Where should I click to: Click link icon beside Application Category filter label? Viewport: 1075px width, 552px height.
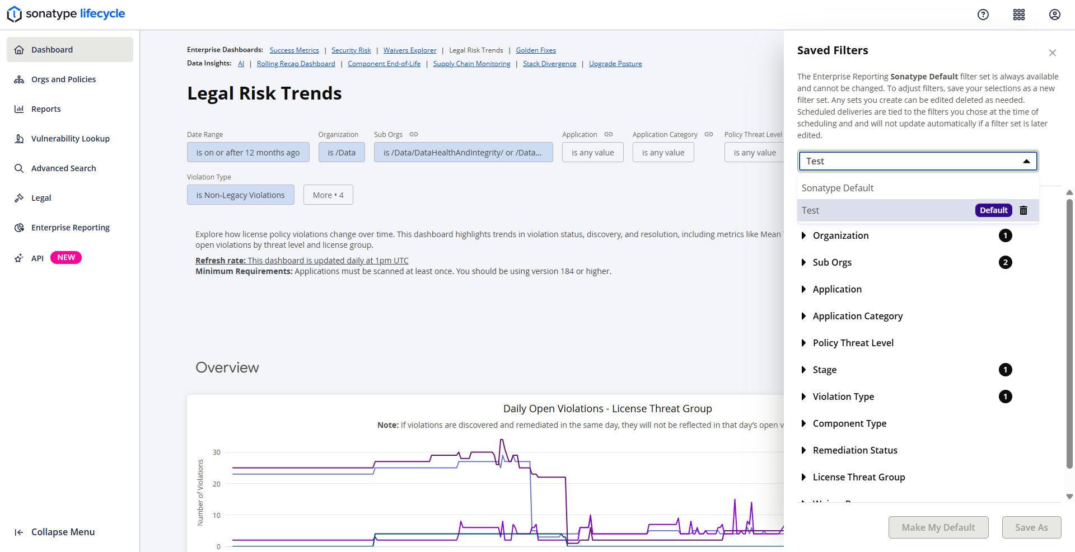pos(709,134)
